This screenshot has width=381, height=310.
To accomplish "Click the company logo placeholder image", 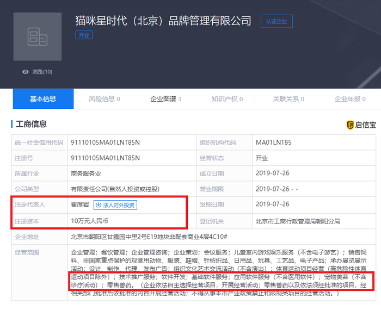I will (x=38, y=36).
